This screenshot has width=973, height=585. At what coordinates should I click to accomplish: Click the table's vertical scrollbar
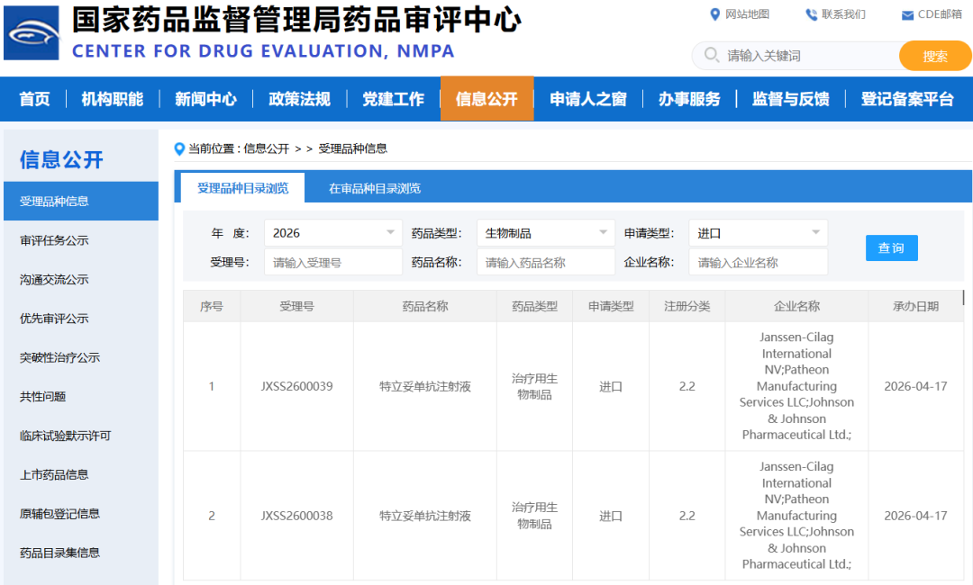(x=964, y=298)
